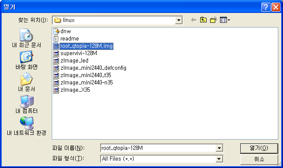Click the linux folder icon in location box
Viewport: 283px width, 168px height.
pos(57,20)
